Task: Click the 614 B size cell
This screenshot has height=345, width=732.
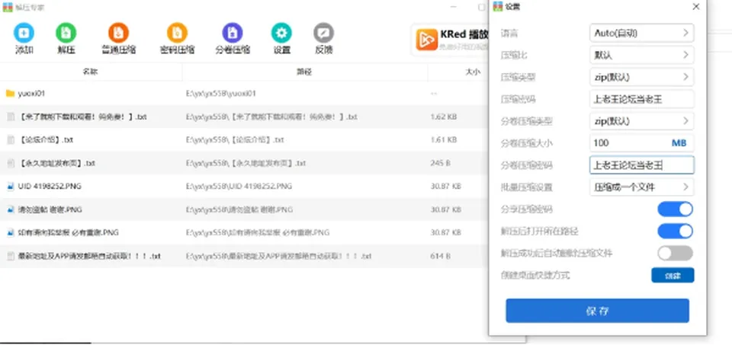Action: point(440,256)
